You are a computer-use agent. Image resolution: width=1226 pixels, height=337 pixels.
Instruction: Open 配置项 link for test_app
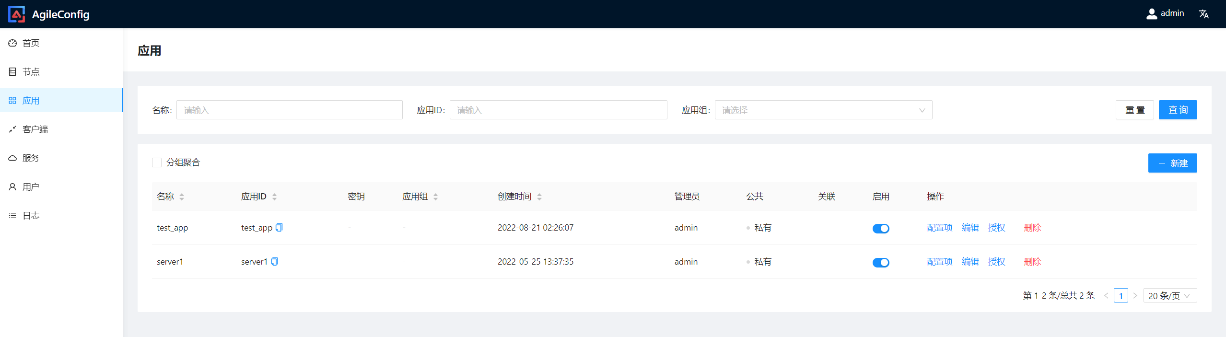939,228
